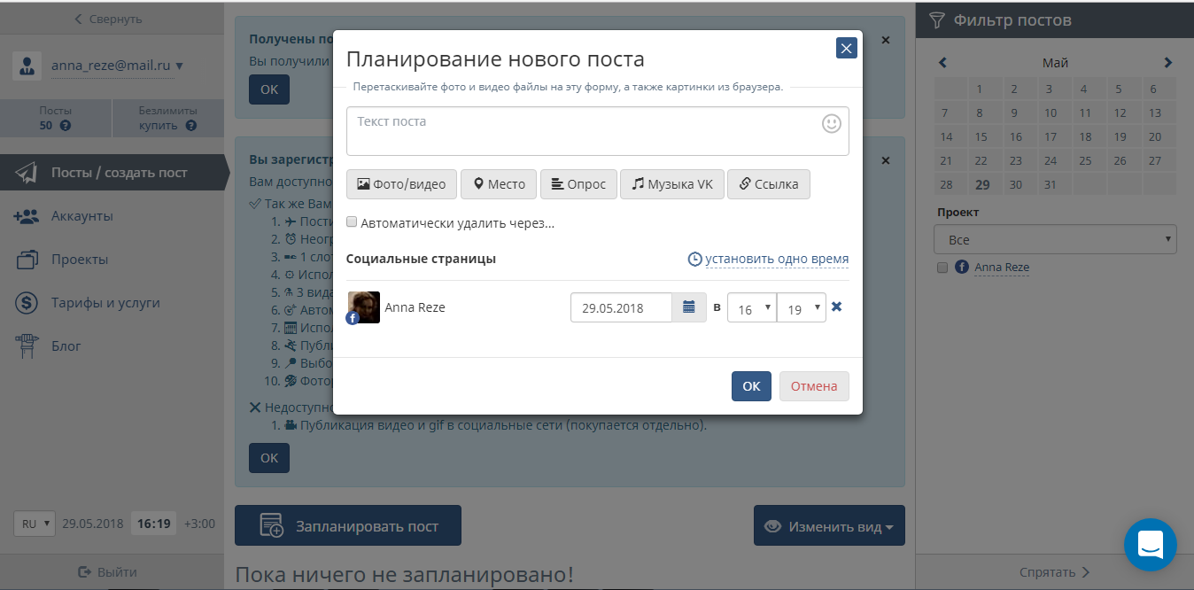Open the support chat bubble icon
Image resolution: width=1194 pixels, height=590 pixels.
(1151, 545)
